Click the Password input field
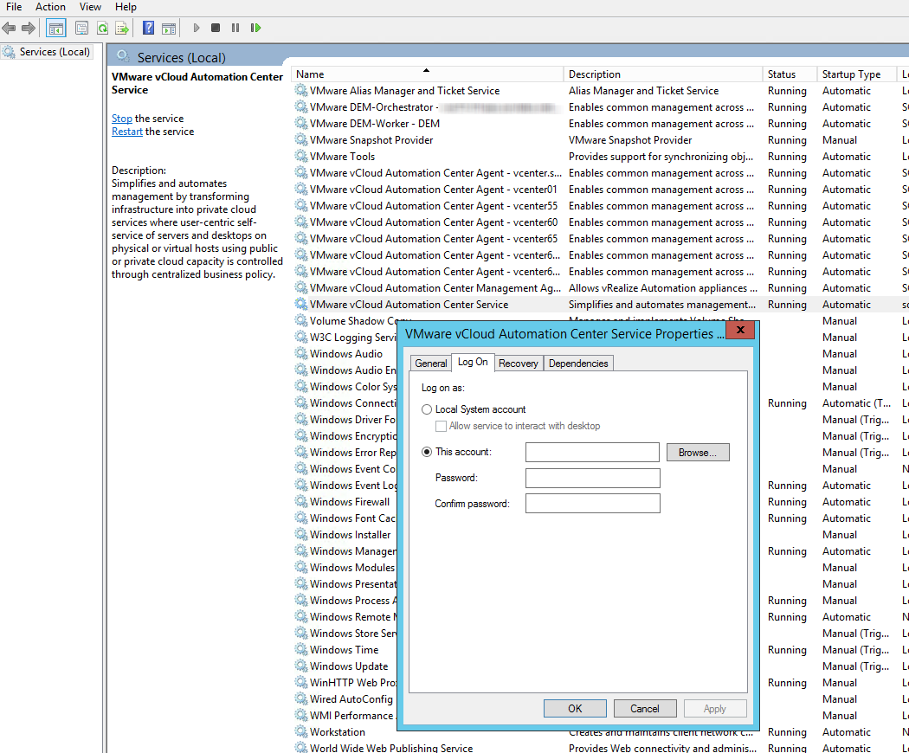Screen dimensions: 909x753 coord(592,478)
